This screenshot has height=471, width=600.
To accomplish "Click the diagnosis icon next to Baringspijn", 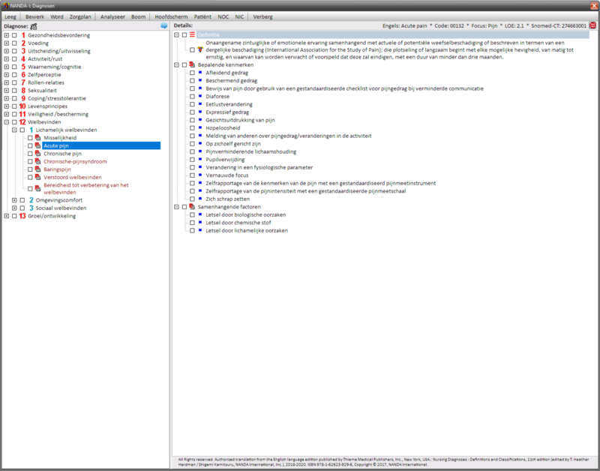I will (38, 169).
